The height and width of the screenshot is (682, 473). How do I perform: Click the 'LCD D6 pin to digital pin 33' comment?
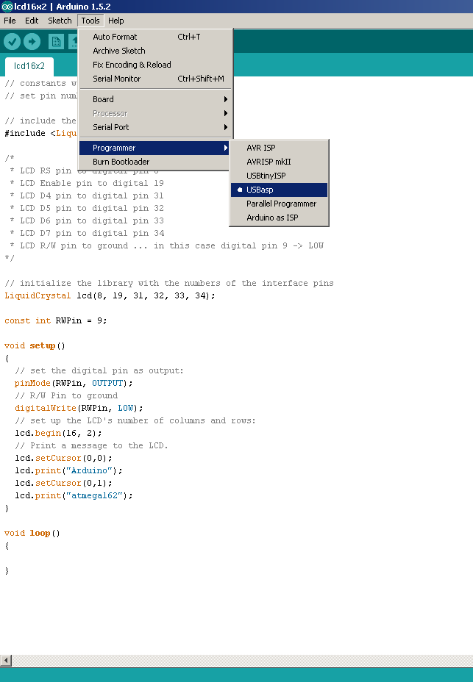[x=87, y=220]
